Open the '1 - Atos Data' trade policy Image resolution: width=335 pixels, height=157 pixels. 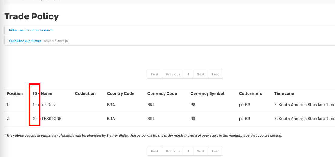point(45,105)
